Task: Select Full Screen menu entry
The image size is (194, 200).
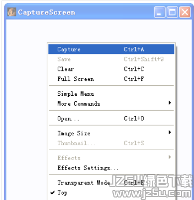Action: pos(111,79)
